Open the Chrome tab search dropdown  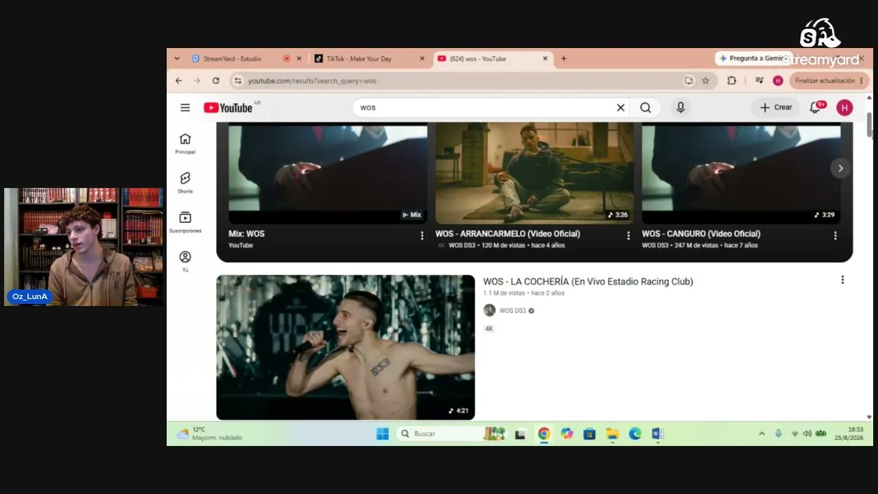pyautogui.click(x=177, y=59)
